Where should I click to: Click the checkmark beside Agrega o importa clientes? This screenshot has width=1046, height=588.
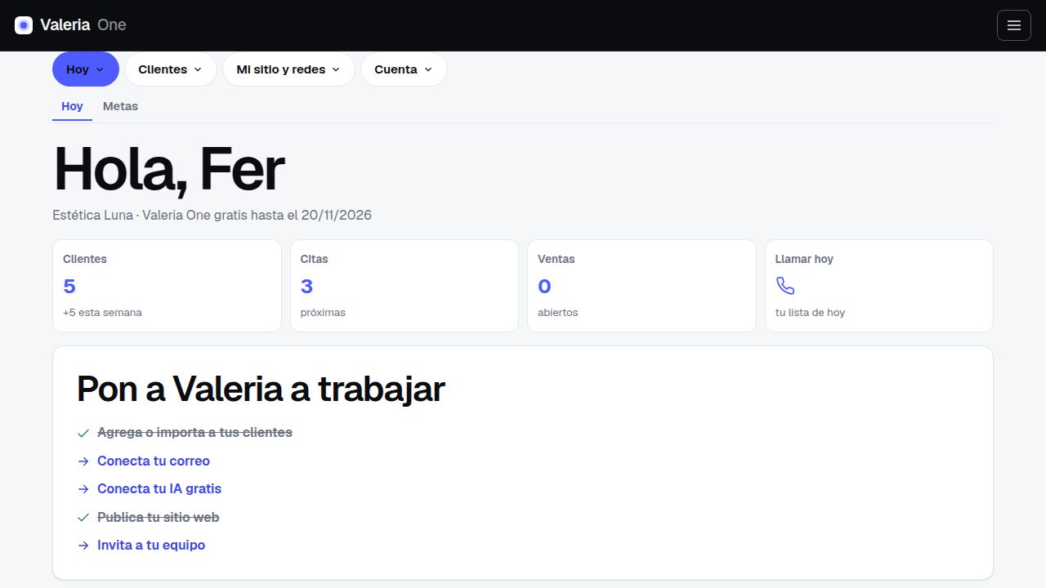pyautogui.click(x=83, y=433)
